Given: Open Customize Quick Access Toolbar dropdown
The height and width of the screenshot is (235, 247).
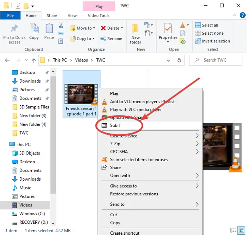Looking at the screenshot, I should (32, 6).
